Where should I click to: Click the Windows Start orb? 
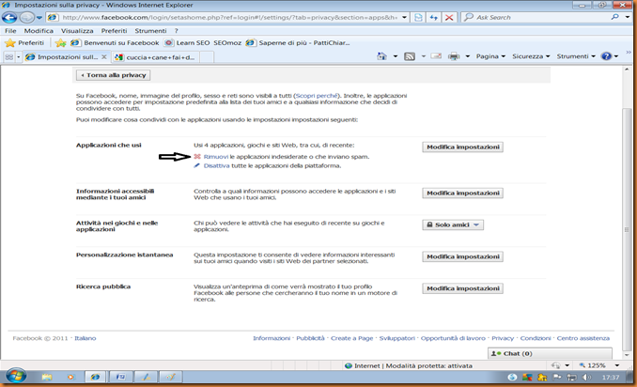16,377
